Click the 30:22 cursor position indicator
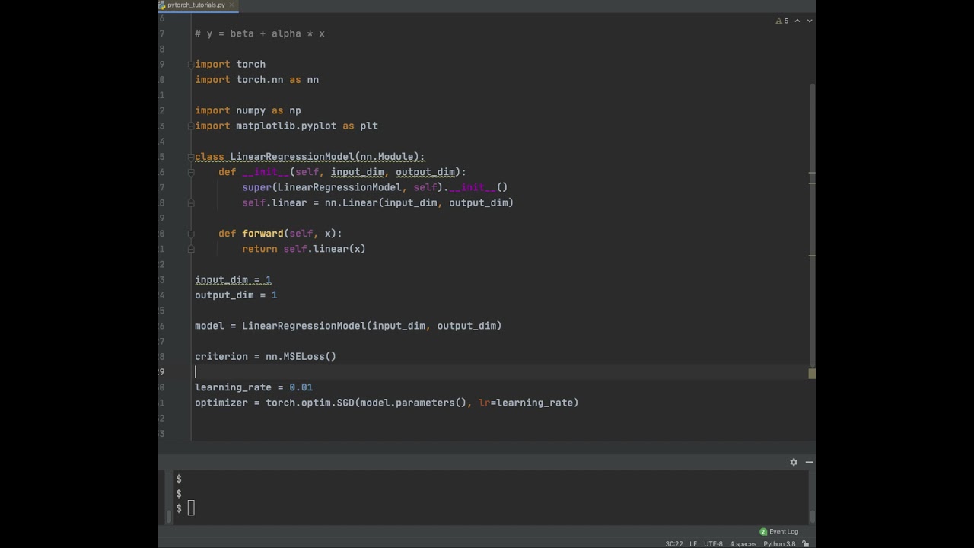974x548 pixels. point(674,543)
